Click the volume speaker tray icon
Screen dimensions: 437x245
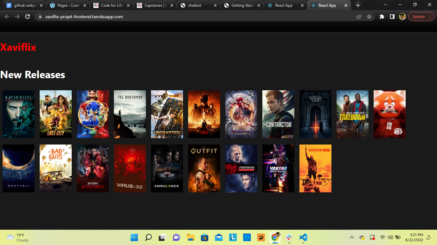(x=390, y=237)
